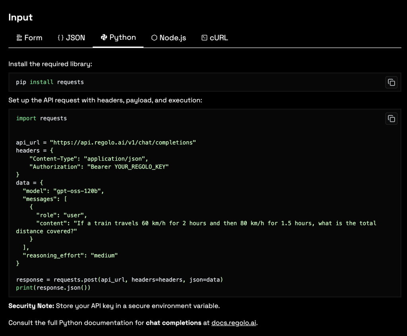Screen dimensions: 407x336
Task: Click the Python logo icon
Action: (104, 37)
